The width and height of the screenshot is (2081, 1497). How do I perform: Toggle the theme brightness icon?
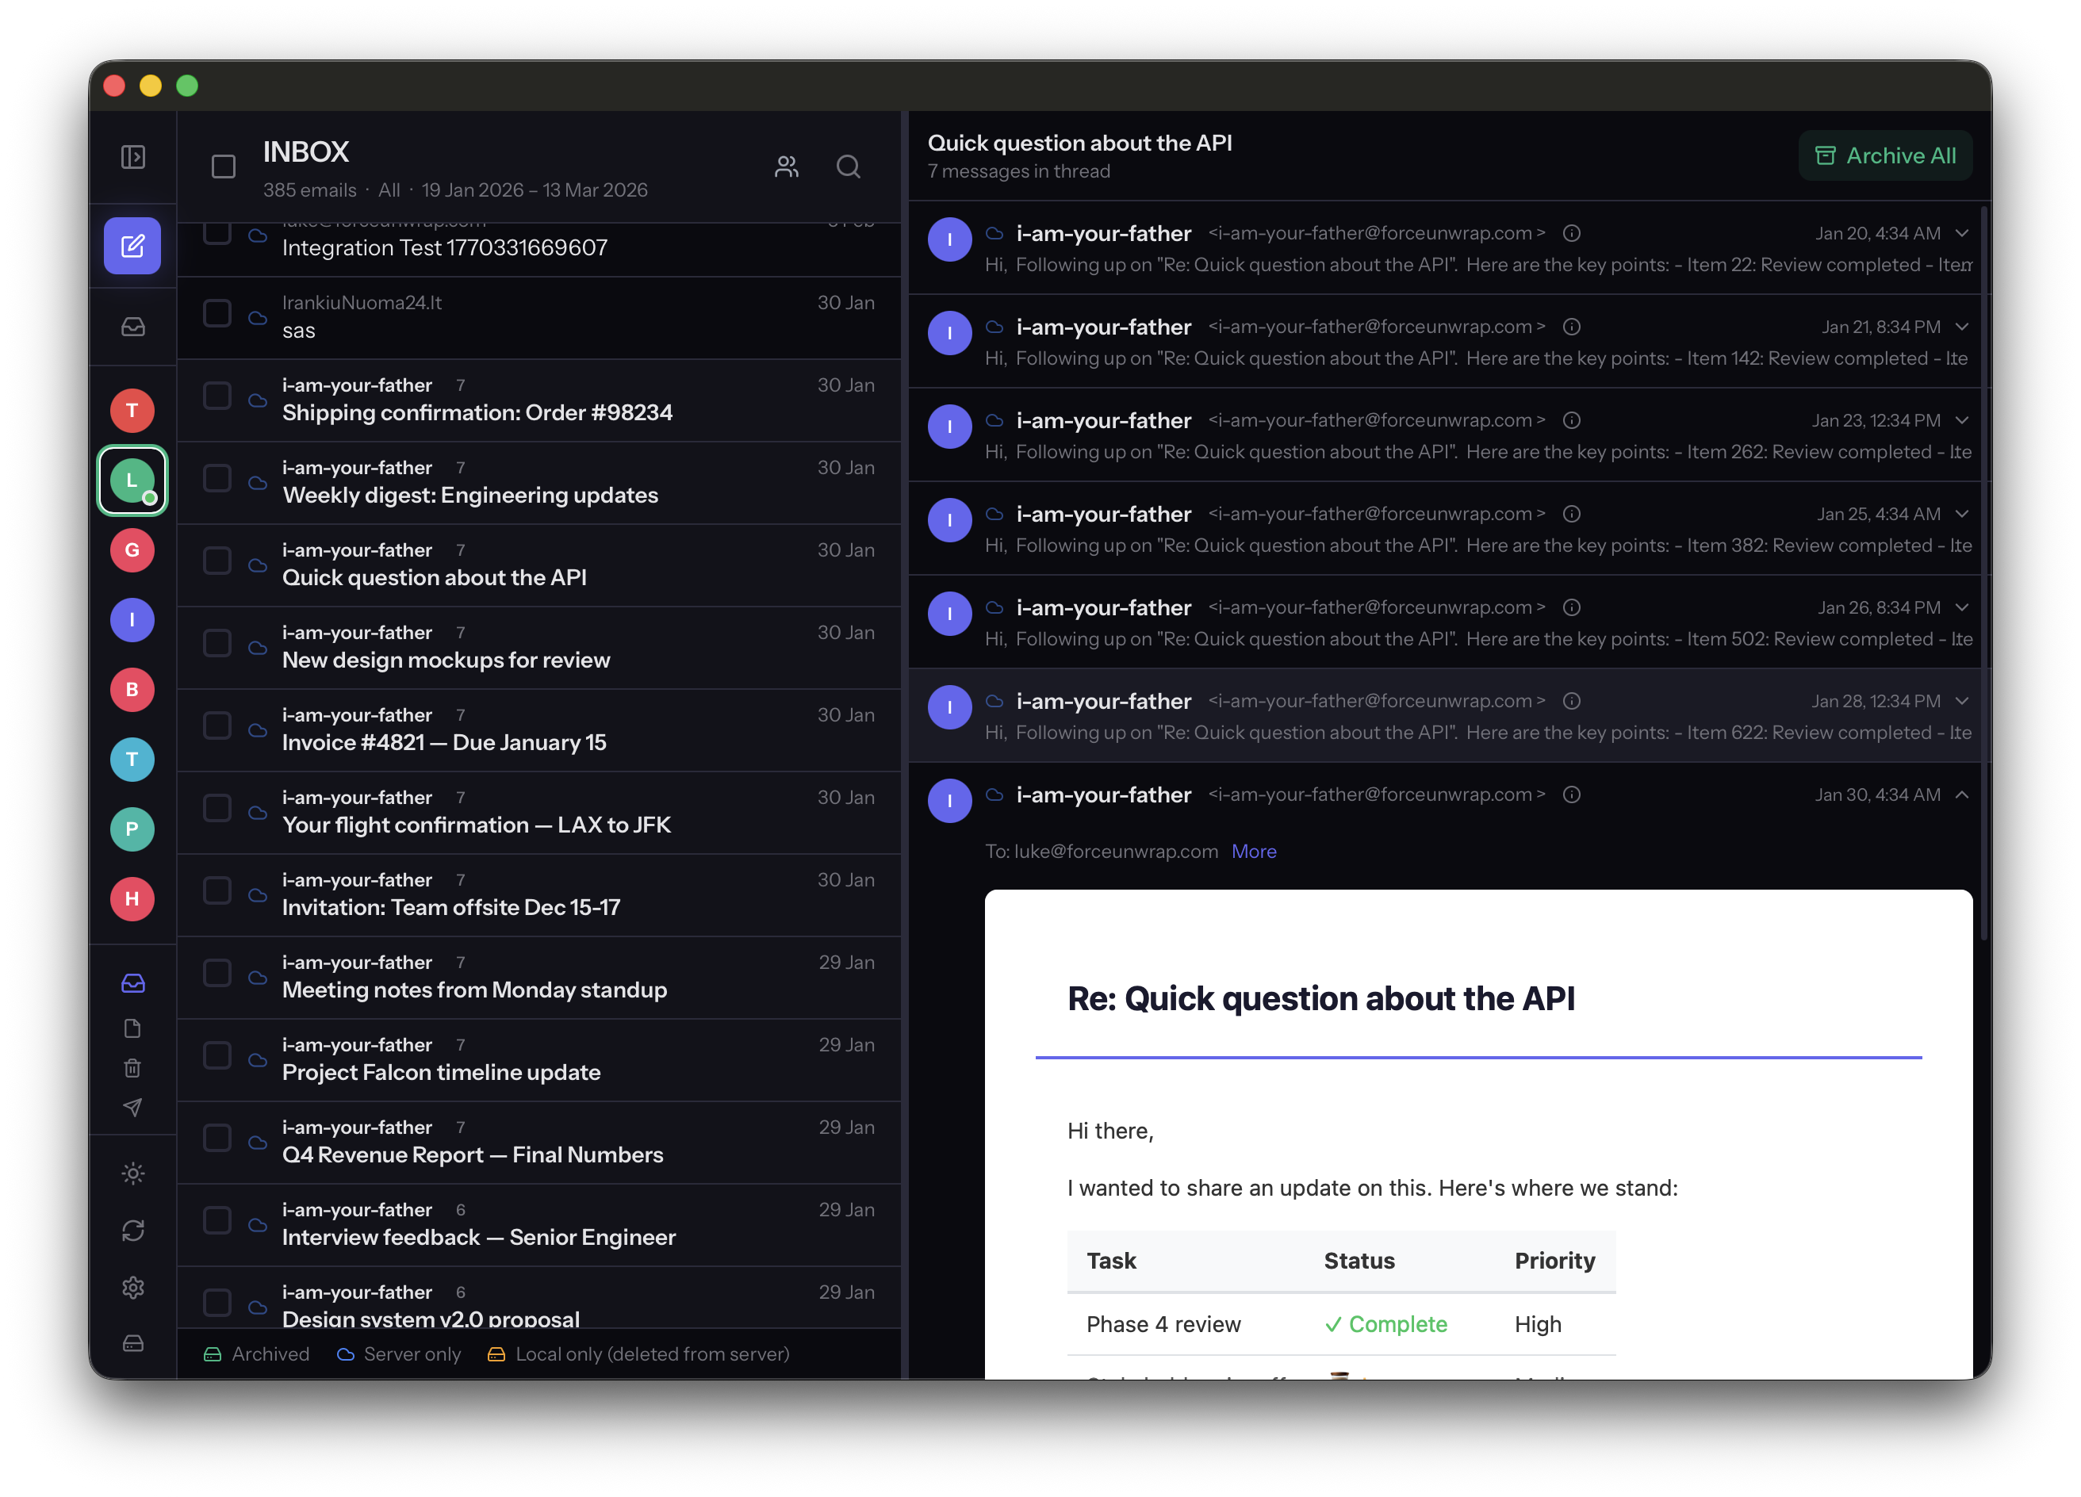[132, 1173]
